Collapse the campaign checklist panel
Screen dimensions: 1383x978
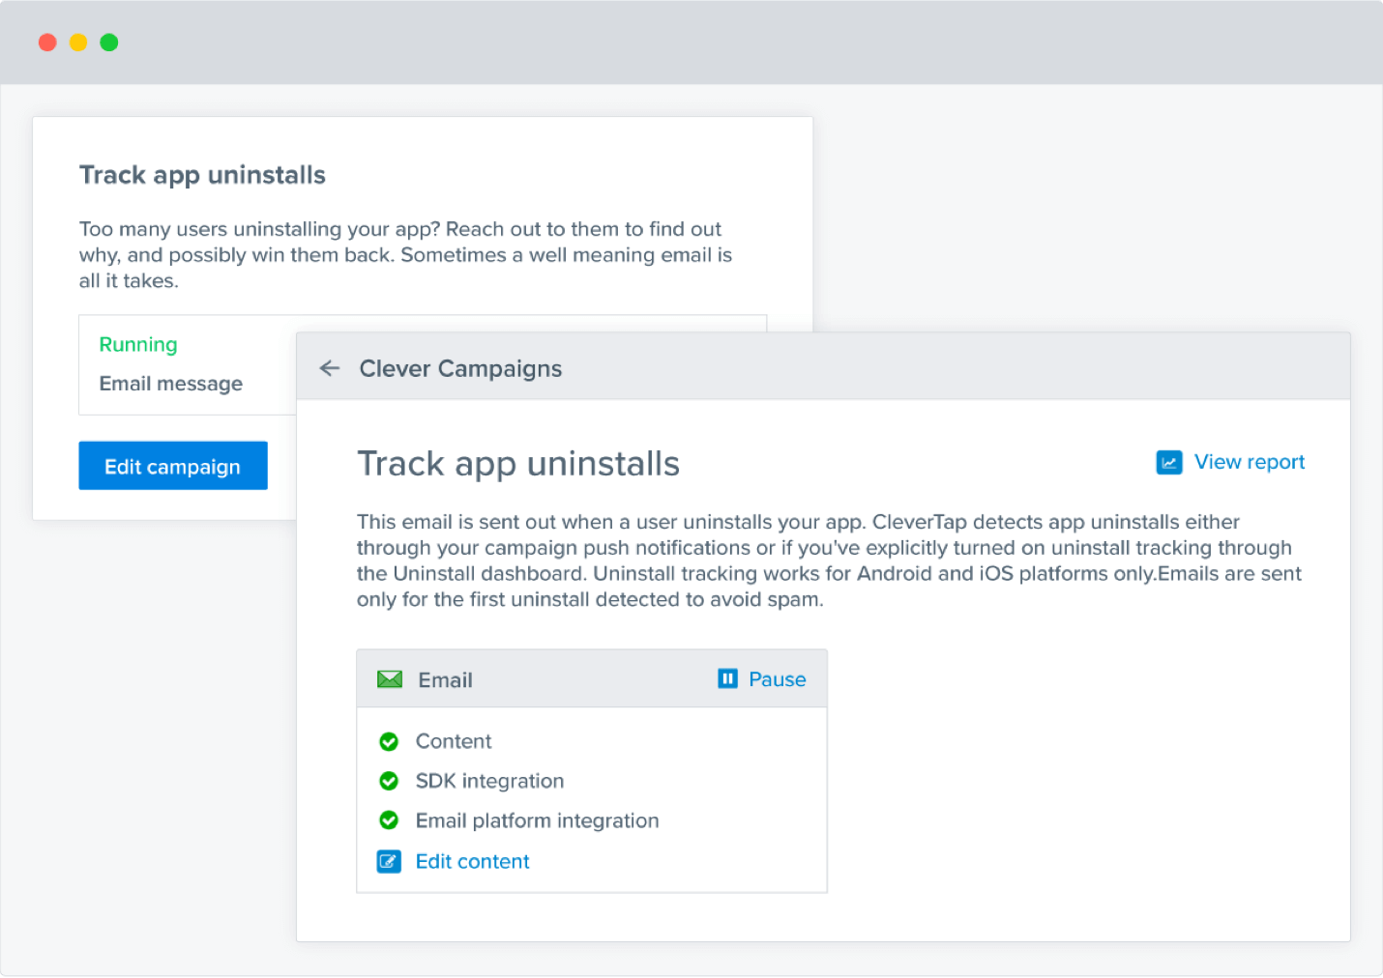tap(591, 678)
